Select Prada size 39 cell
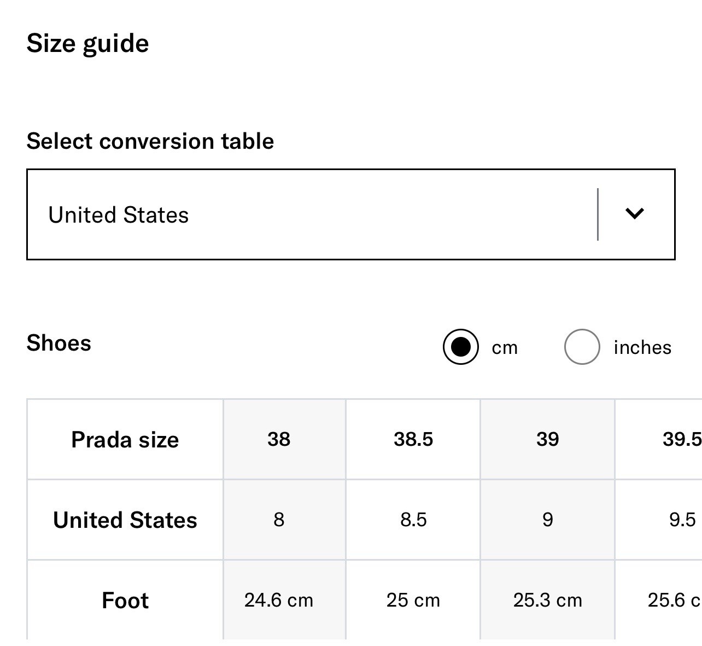Viewport: 702px width, 646px height. point(548,439)
